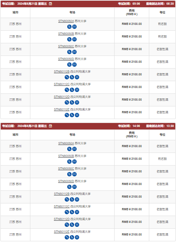The image size is (176, 242).
Task: Select 有名额 seat status for afternoon STN80050B
Action: (x=162, y=159)
